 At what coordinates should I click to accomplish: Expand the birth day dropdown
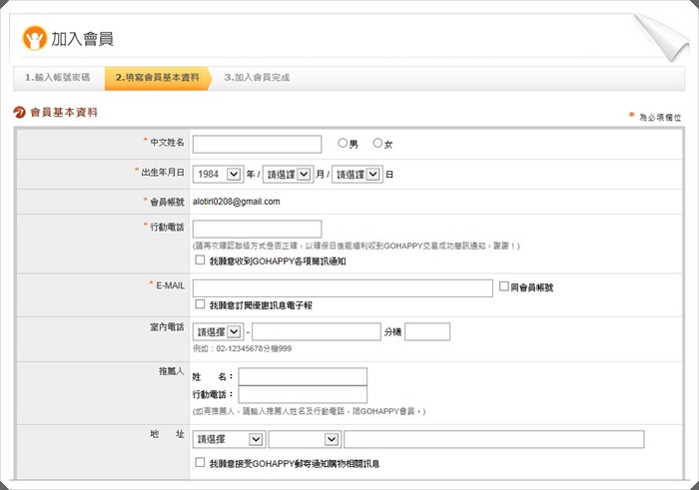(x=357, y=174)
